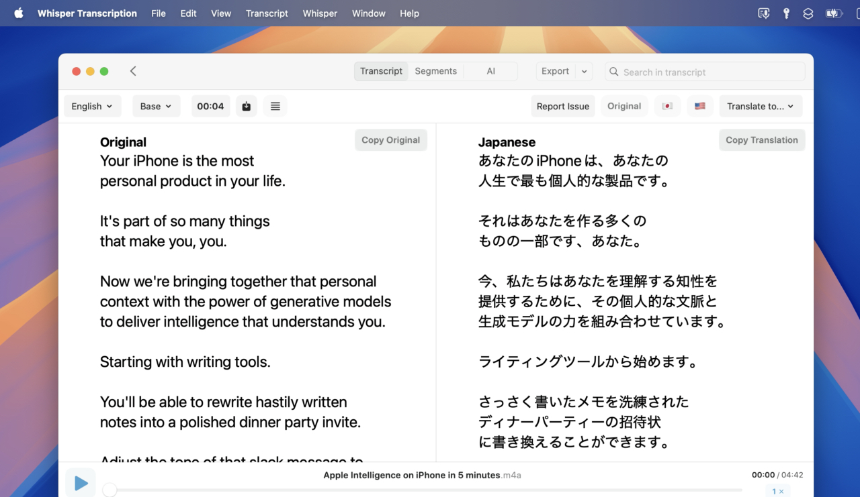This screenshot has width=860, height=497.
Task: Open the Whisper menu
Action: point(320,13)
